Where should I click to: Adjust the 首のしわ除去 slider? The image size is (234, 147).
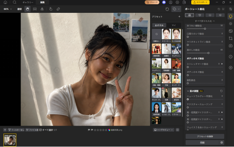point(205,53)
